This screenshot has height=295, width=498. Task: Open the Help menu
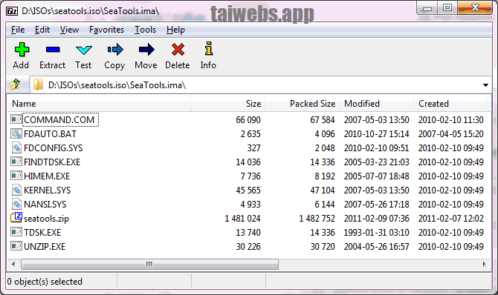(175, 30)
